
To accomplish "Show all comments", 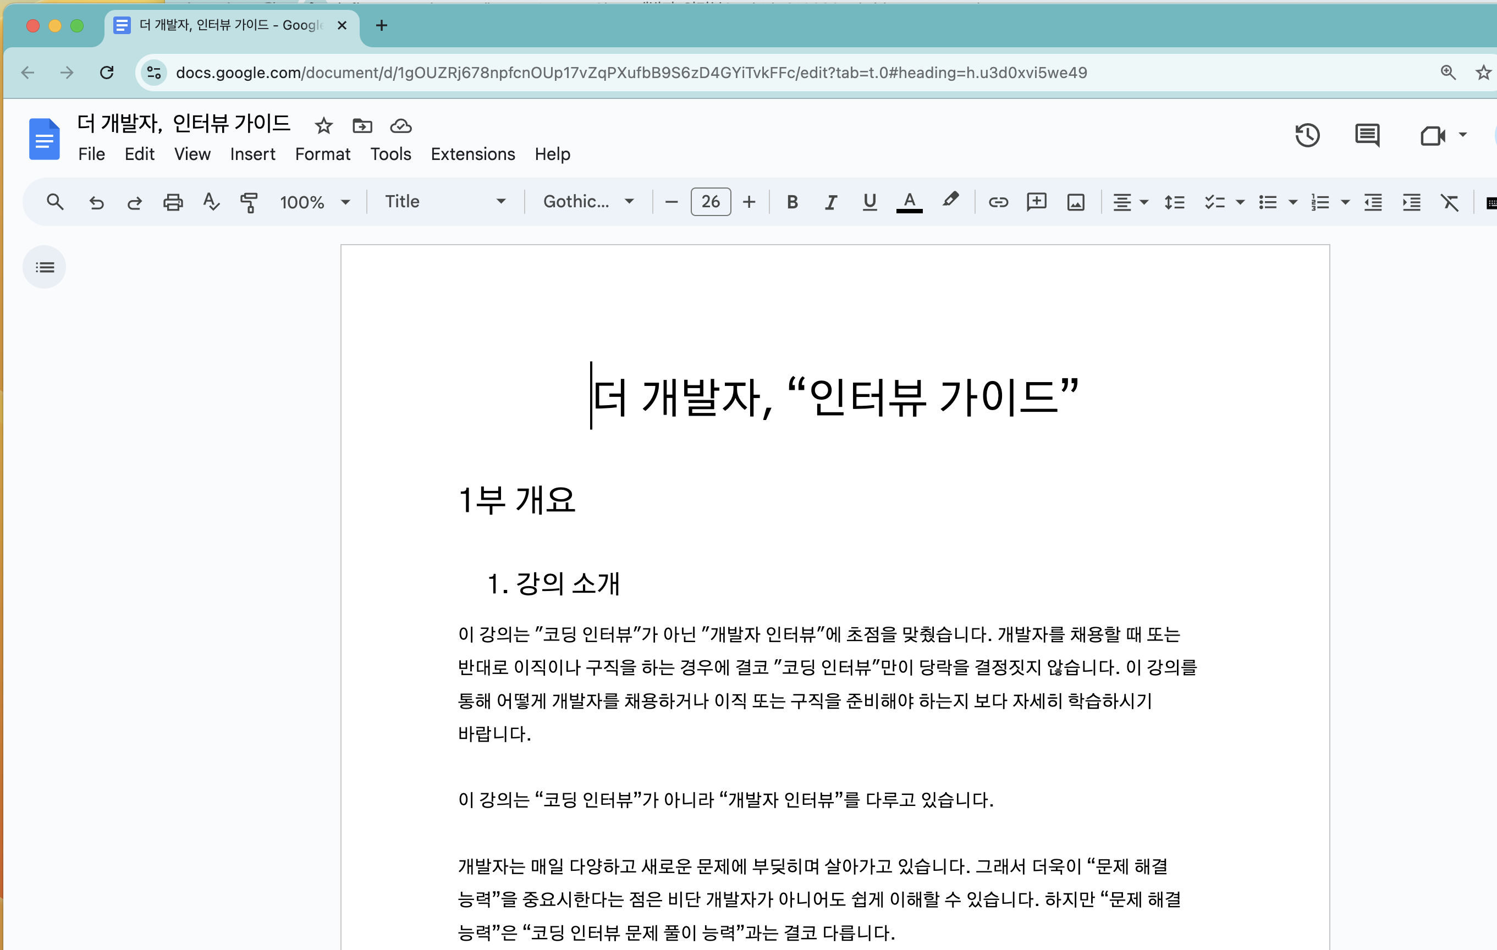I will coord(1367,135).
